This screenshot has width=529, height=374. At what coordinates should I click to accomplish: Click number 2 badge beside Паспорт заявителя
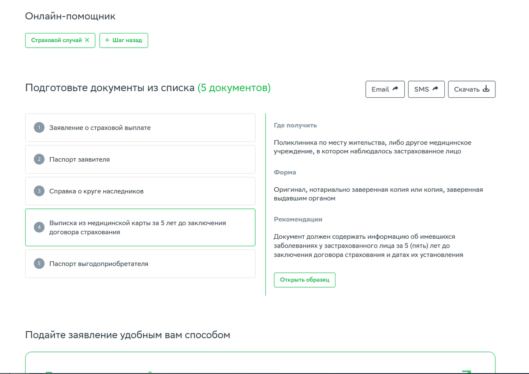[x=39, y=159]
